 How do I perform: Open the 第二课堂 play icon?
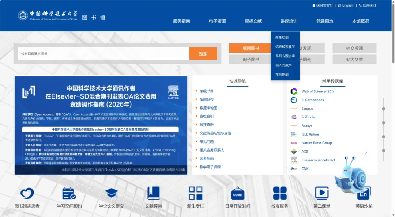[322, 193]
